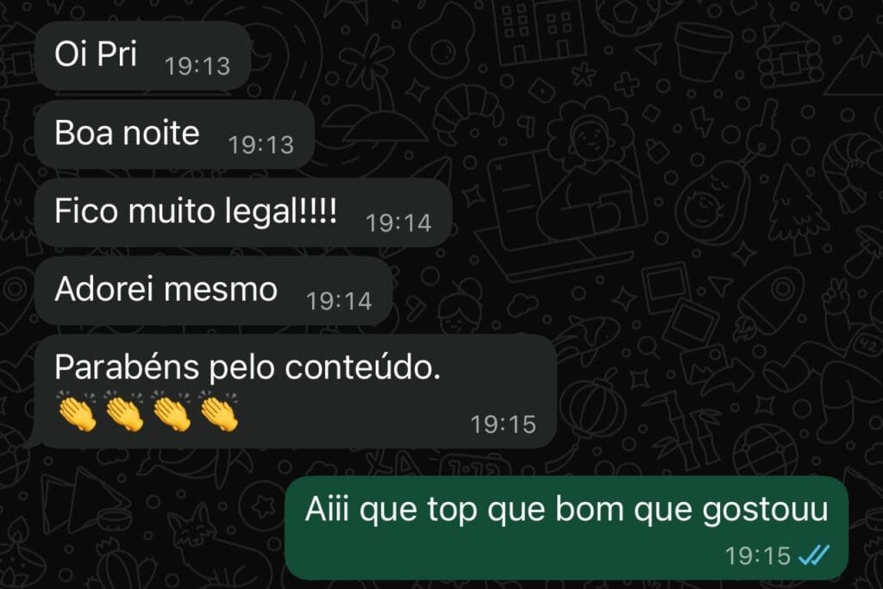The image size is (883, 589).
Task: Select the 'Oi Pri' message bubble
Action: [142, 56]
